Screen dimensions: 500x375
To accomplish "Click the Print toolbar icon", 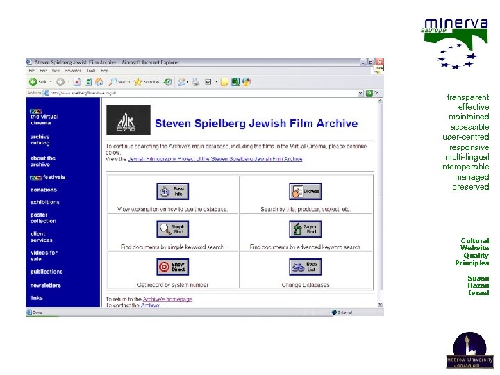I will 195,82.
